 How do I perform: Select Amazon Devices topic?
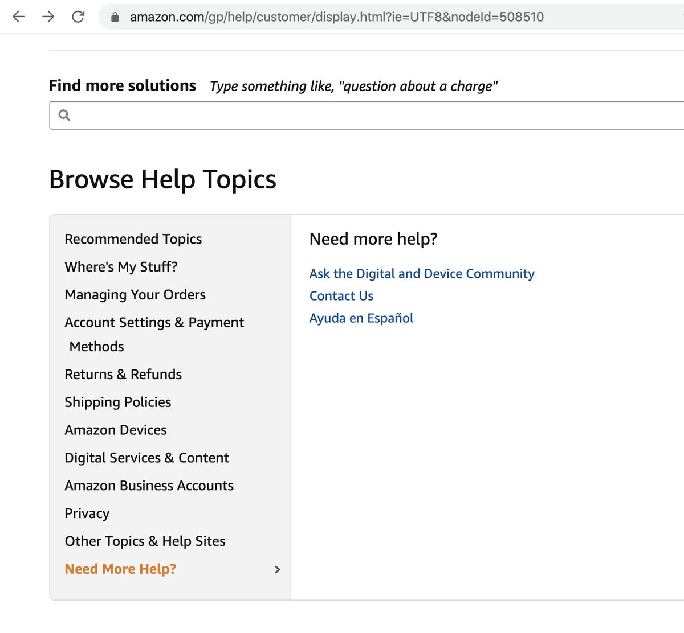pyautogui.click(x=116, y=430)
